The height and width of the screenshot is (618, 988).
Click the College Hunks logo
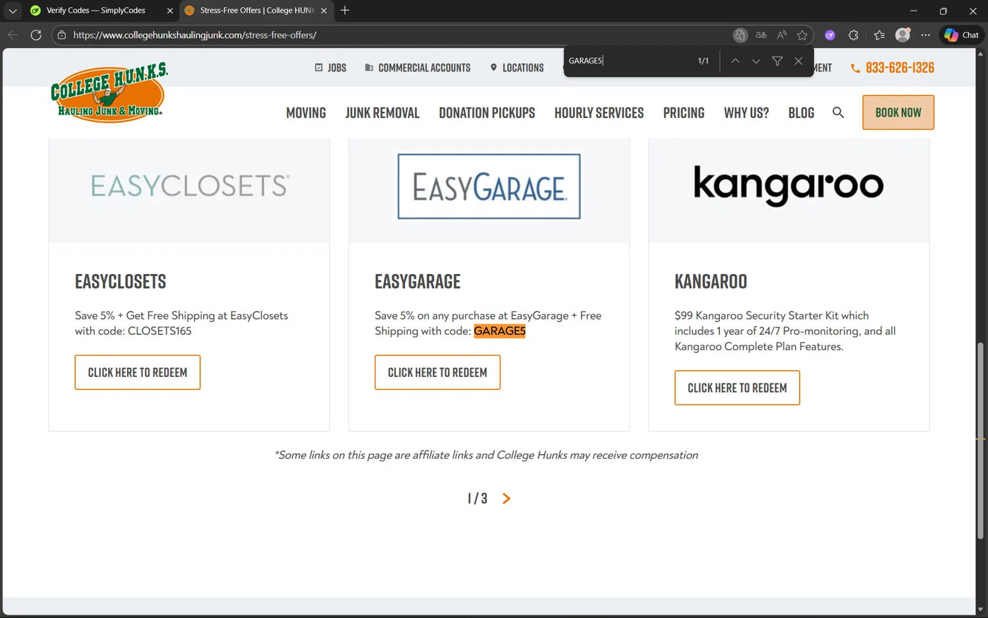click(x=109, y=93)
